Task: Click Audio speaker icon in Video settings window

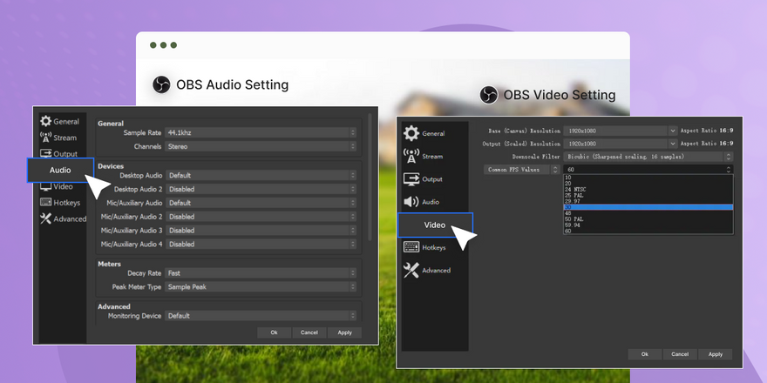Action: [411, 201]
